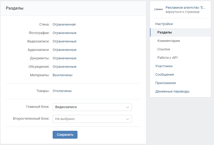This screenshot has width=214, height=145.
Task: Click the вернуться к странице link
Action: (x=183, y=12)
